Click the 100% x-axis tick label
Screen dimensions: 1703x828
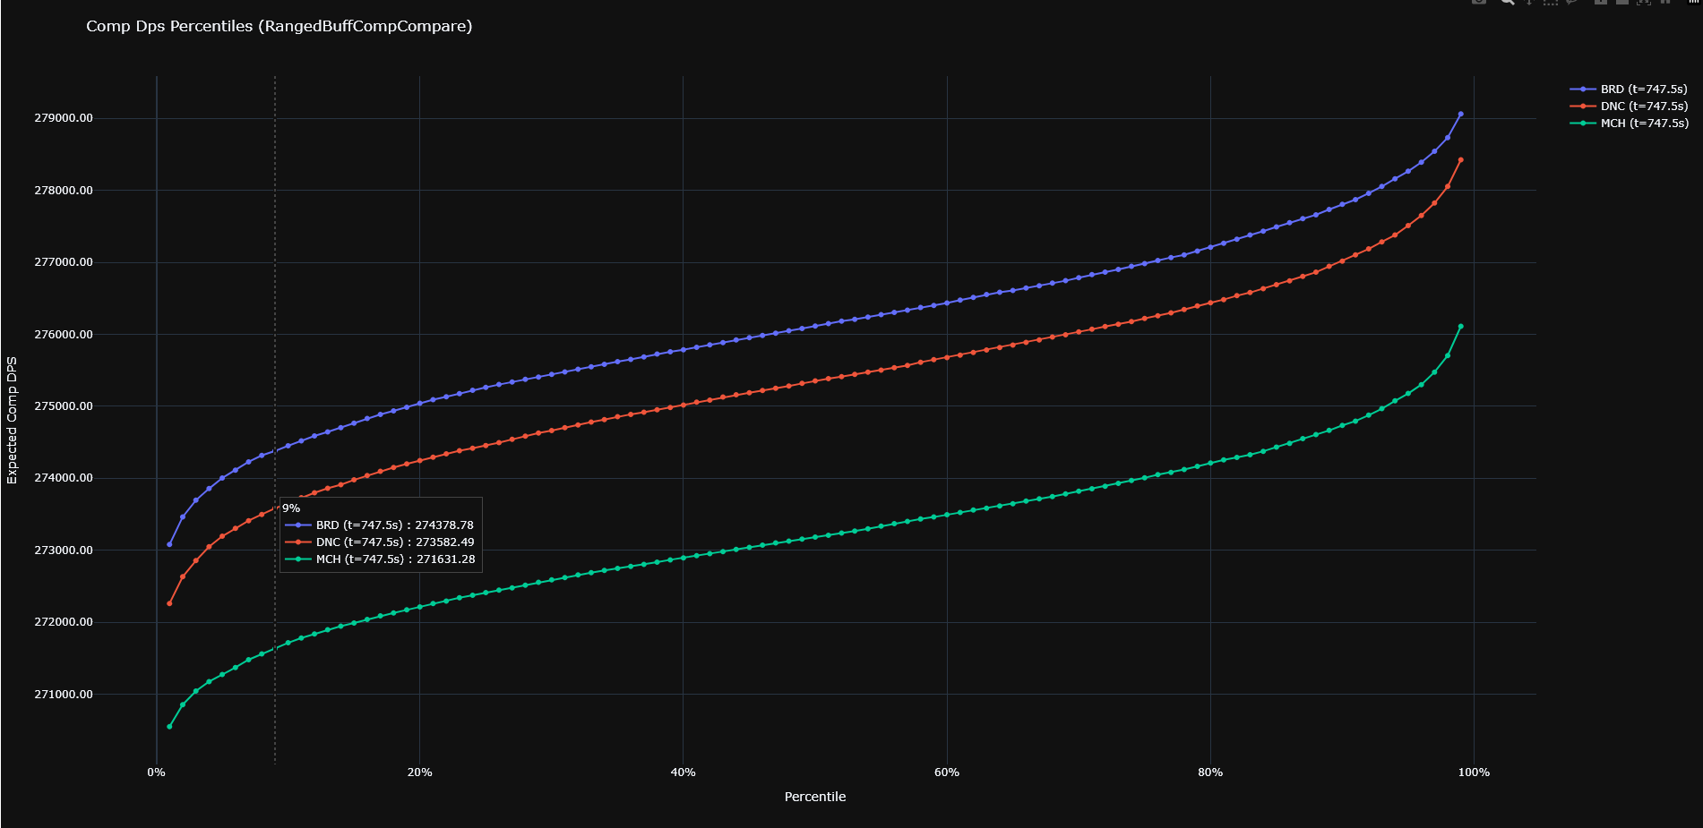1474,773
